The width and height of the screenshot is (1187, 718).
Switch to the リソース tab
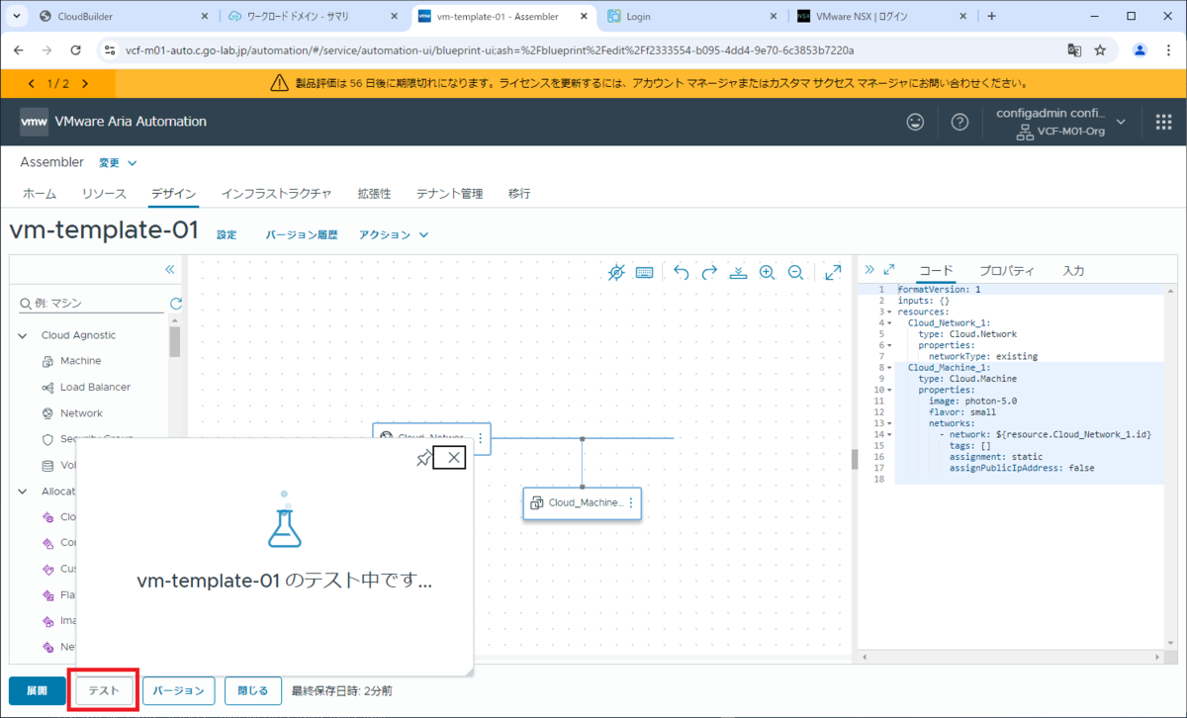pos(104,194)
